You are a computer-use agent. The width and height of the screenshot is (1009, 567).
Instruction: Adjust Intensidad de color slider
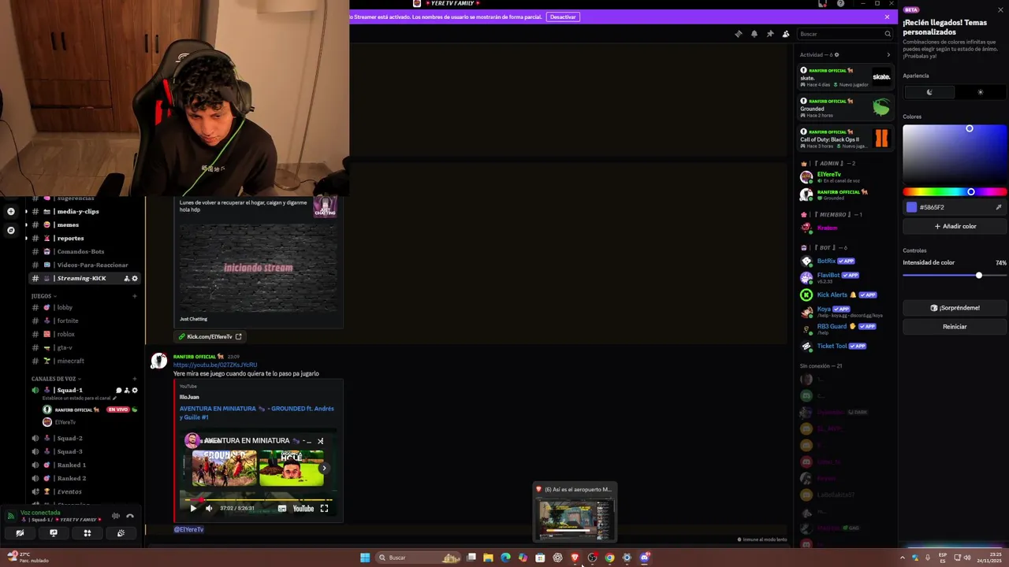click(955, 275)
